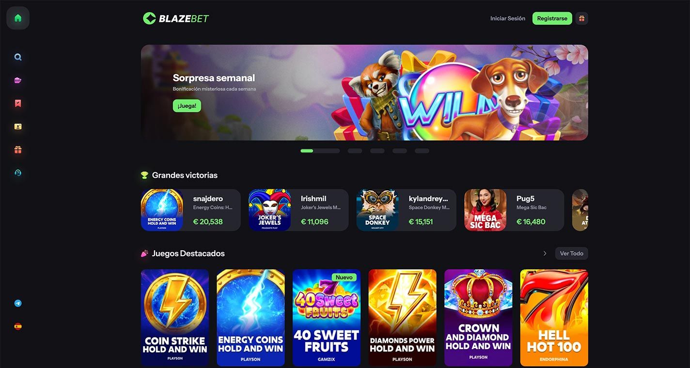Select the Mega Sic Bac big win card
Viewport: 690px width, 368px height.
[514, 210]
